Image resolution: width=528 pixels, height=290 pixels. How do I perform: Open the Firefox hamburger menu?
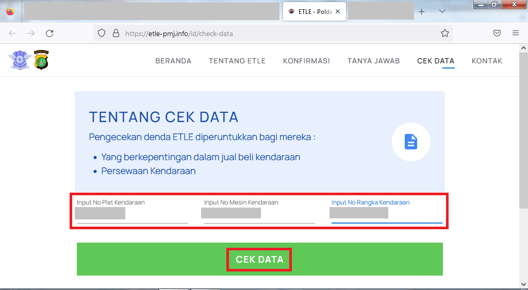click(x=516, y=33)
